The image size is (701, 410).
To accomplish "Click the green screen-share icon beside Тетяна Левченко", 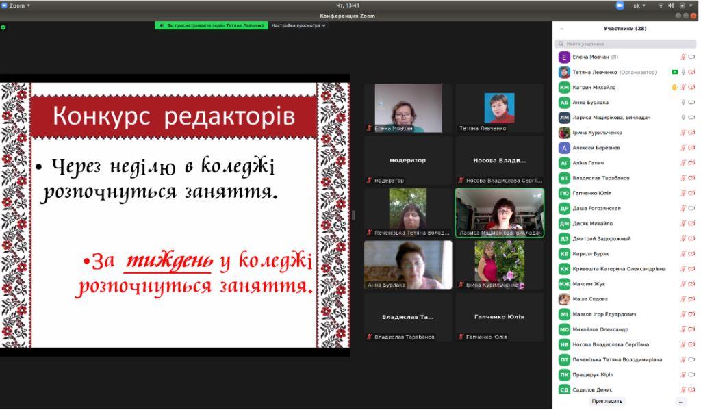I will pyautogui.click(x=674, y=72).
